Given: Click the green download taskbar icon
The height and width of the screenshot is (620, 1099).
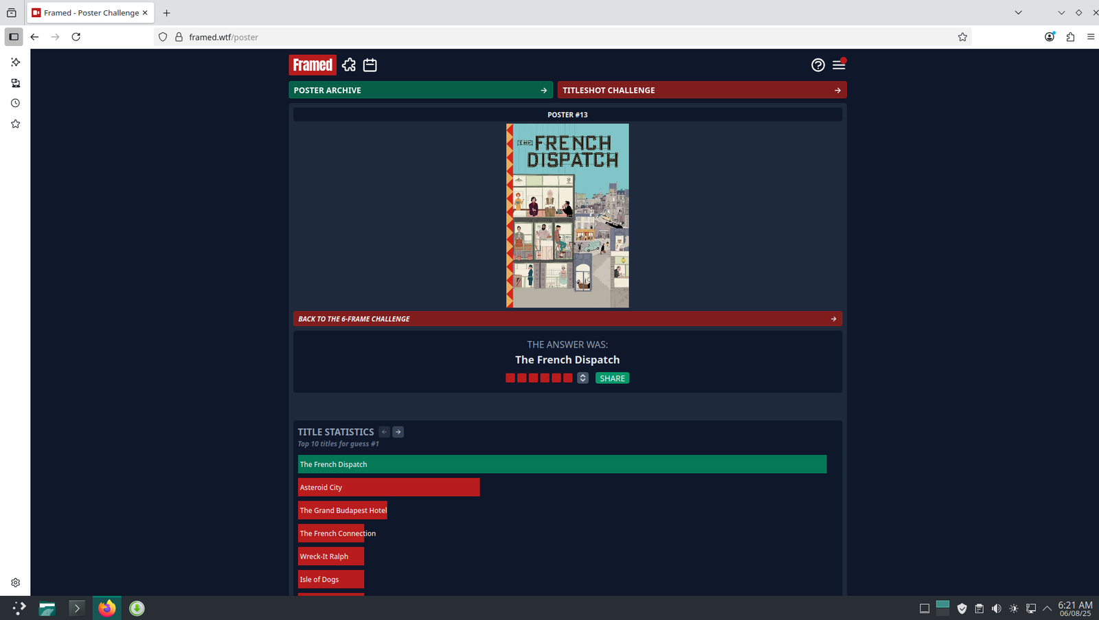Looking at the screenshot, I should coord(137,608).
